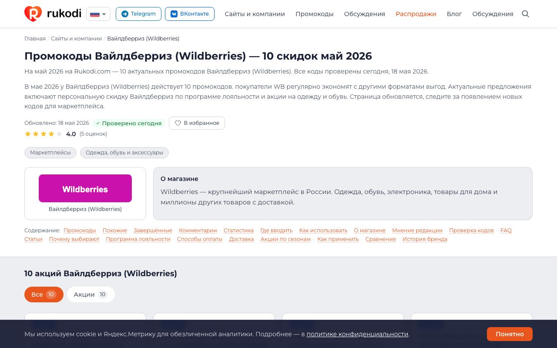This screenshot has width=557, height=348.
Task: Add store В избранное
Action: coord(197,123)
